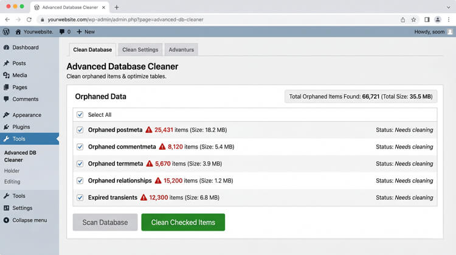Open browser three-dot menu
Screen dimensions: 456x255
449,19
